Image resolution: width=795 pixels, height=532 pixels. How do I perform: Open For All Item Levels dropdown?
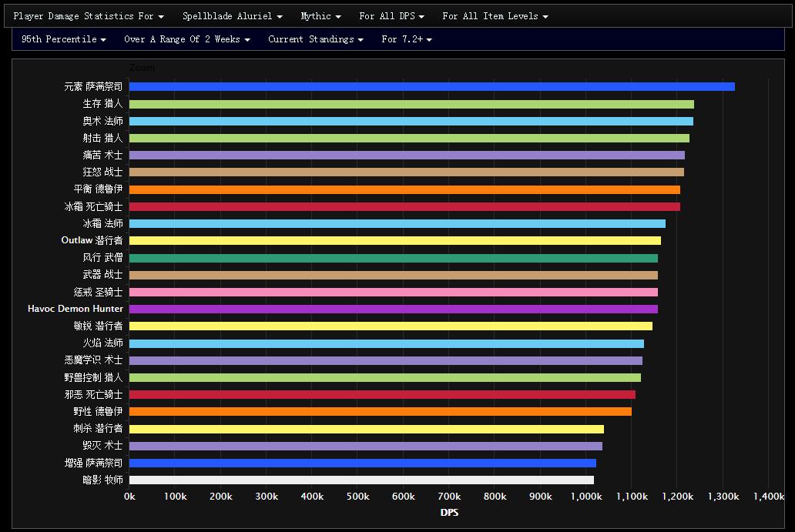tap(495, 16)
